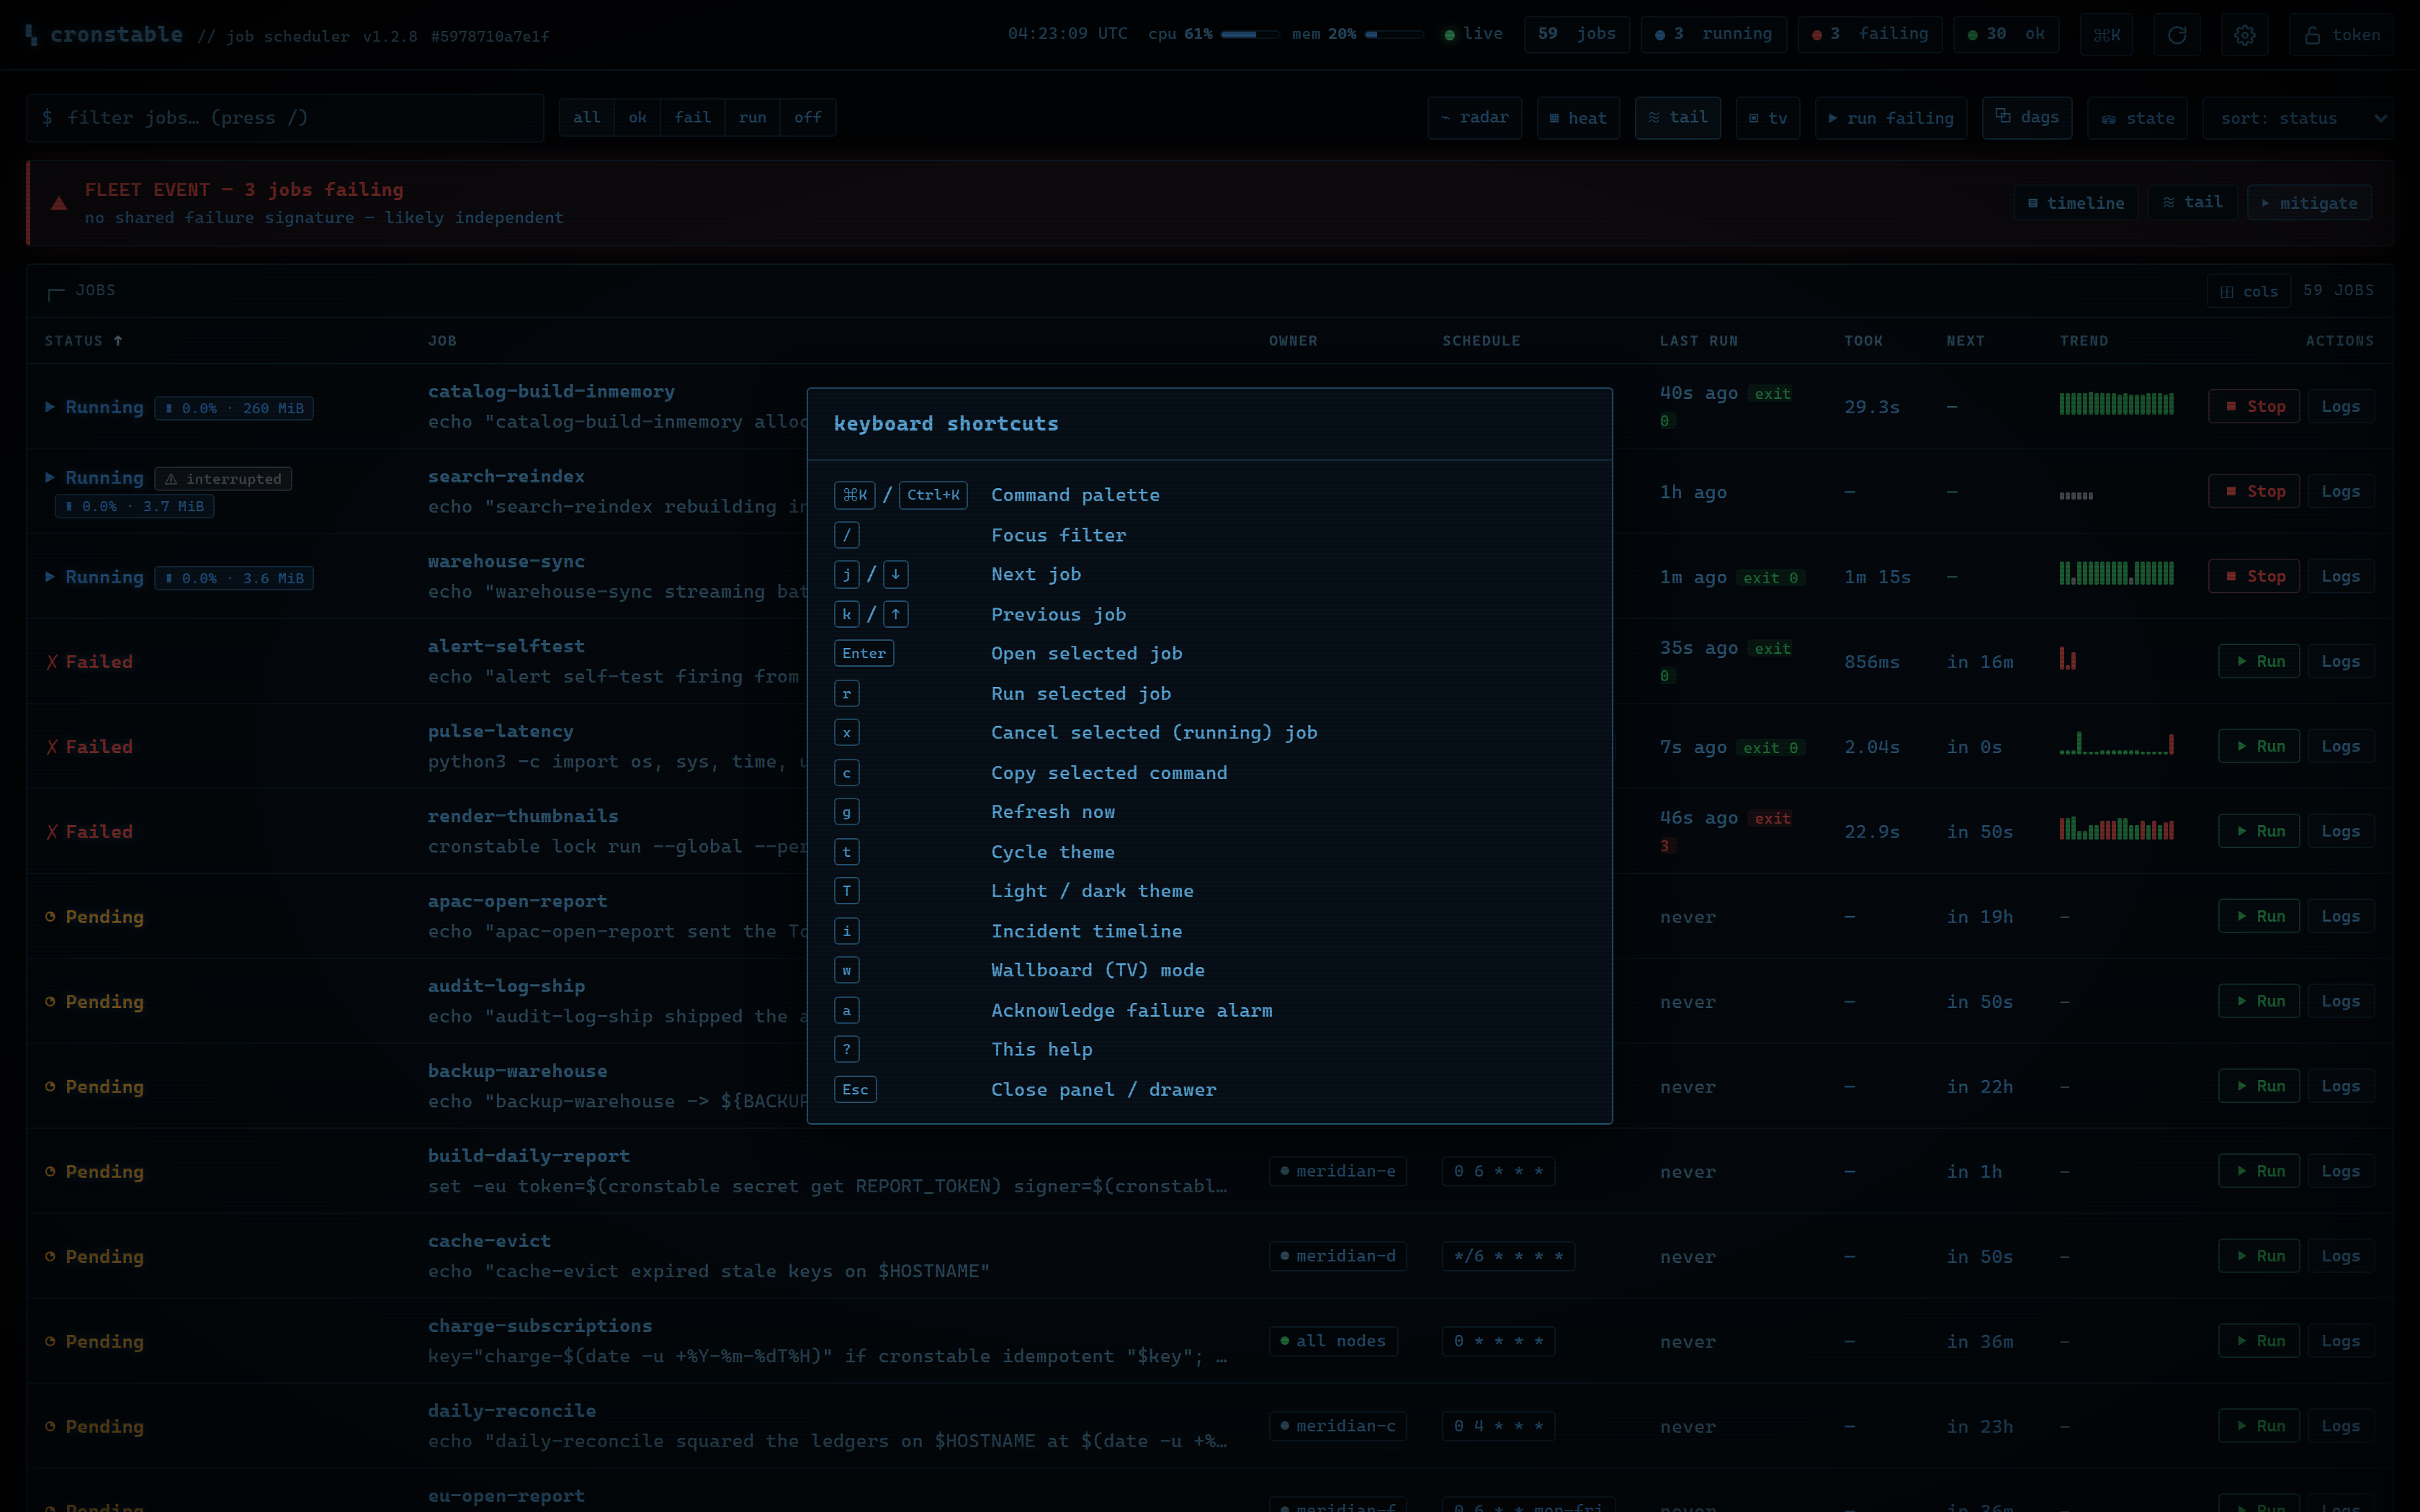The height and width of the screenshot is (1512, 2420).
Task: Select the fail filter tab
Action: click(x=692, y=118)
